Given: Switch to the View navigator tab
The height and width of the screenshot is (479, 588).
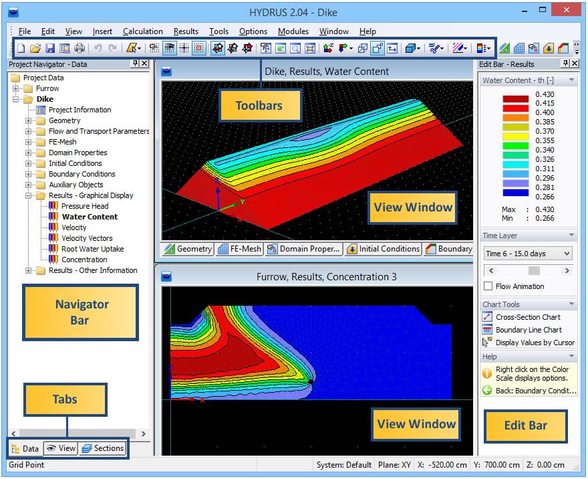Looking at the screenshot, I should [61, 448].
